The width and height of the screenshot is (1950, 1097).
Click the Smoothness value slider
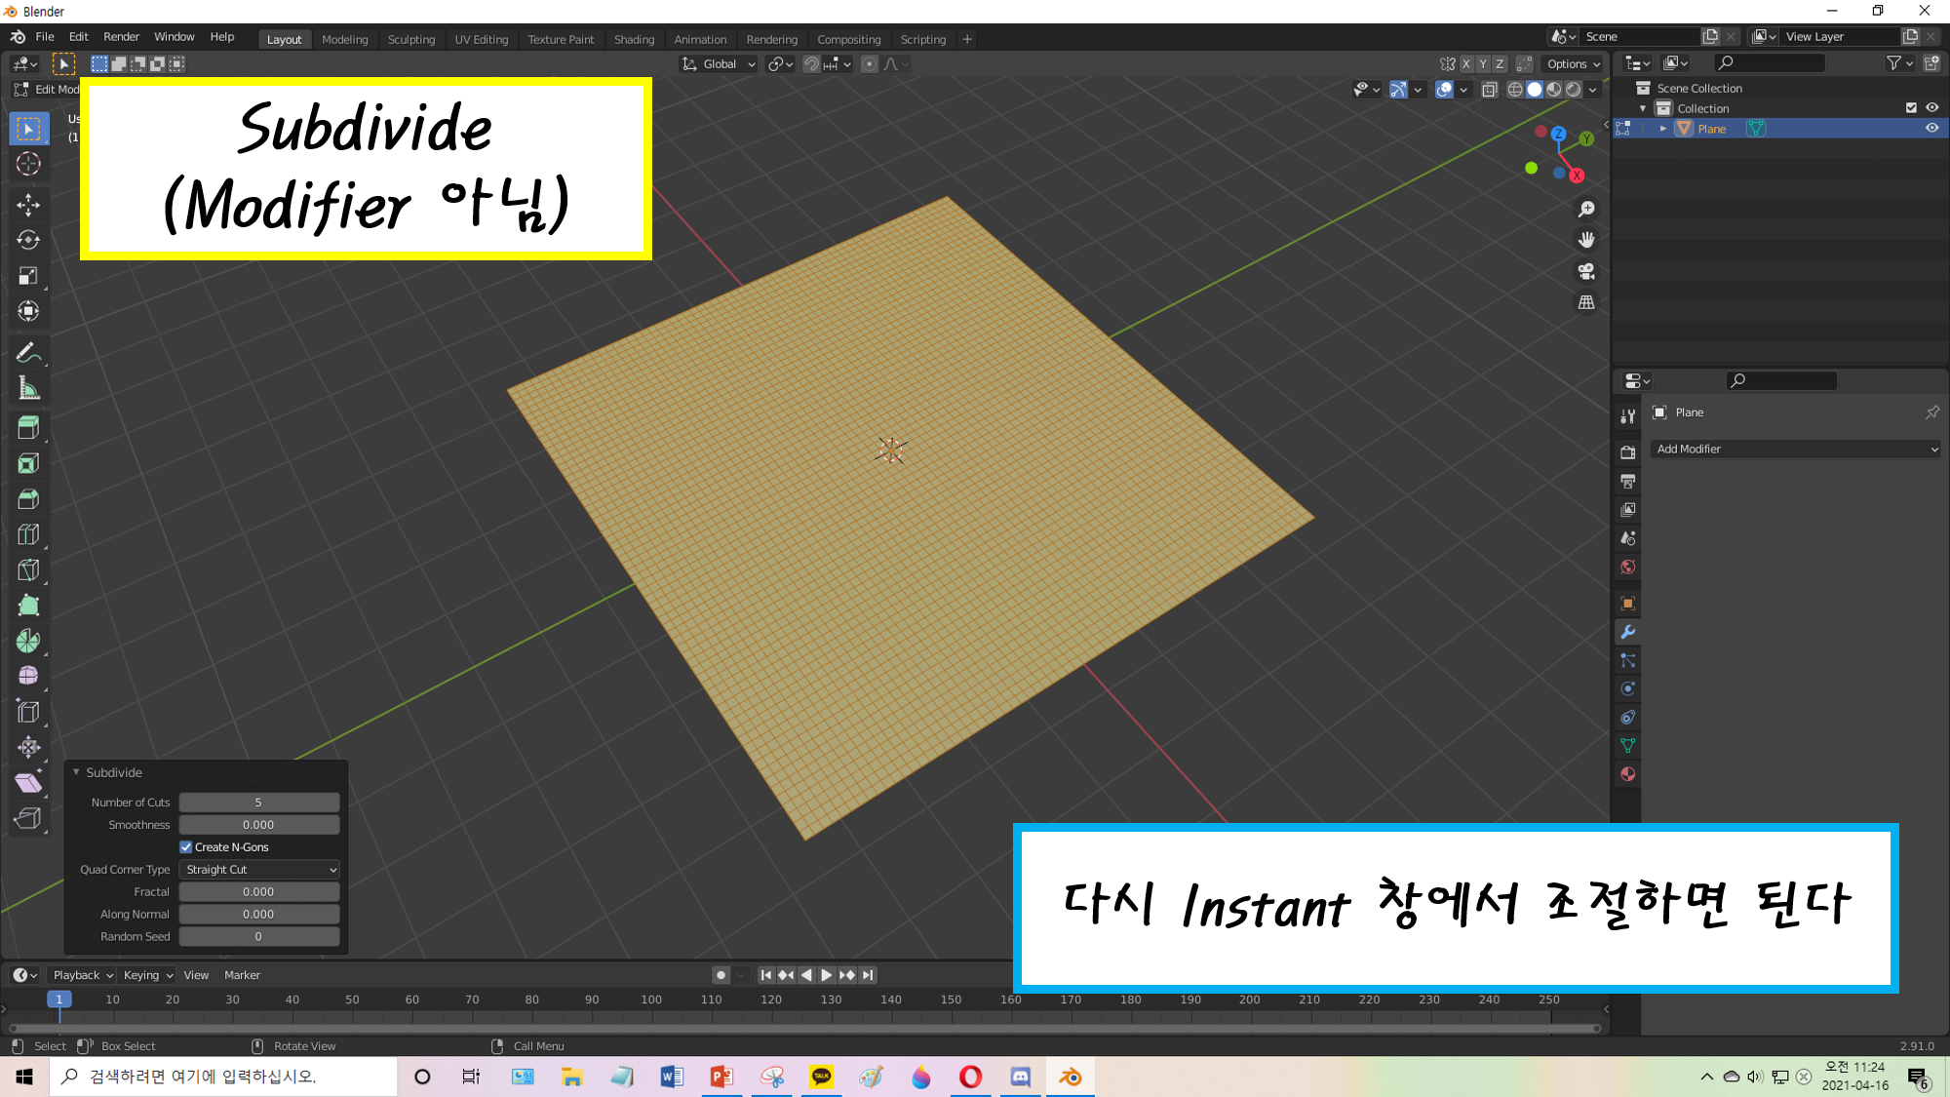(258, 825)
